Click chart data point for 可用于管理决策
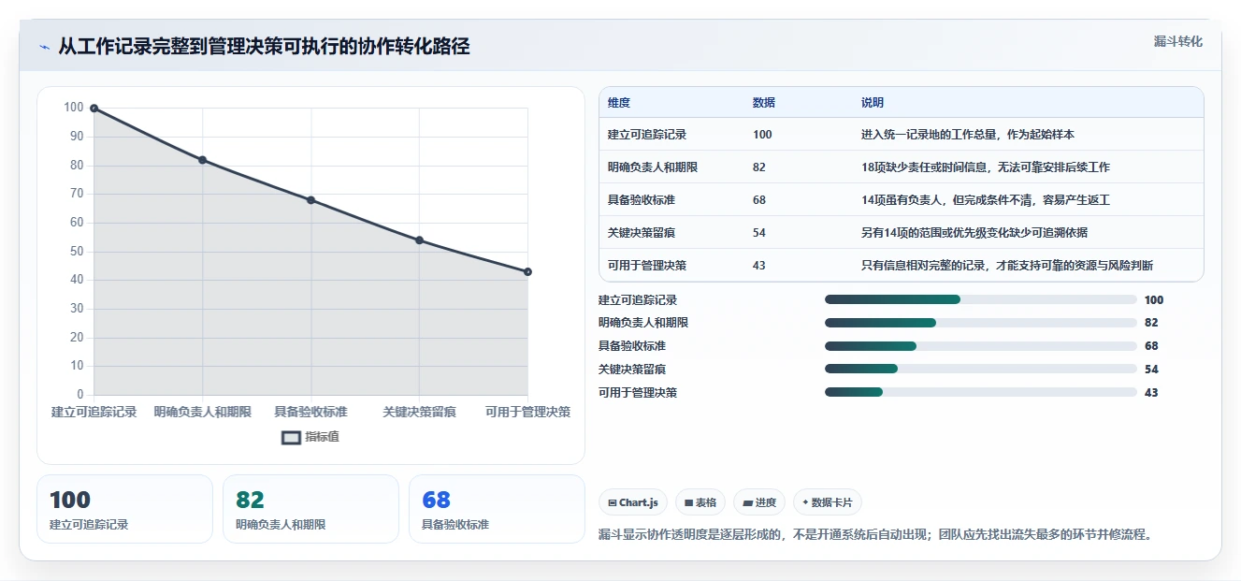This screenshot has width=1241, height=581. 527,271
